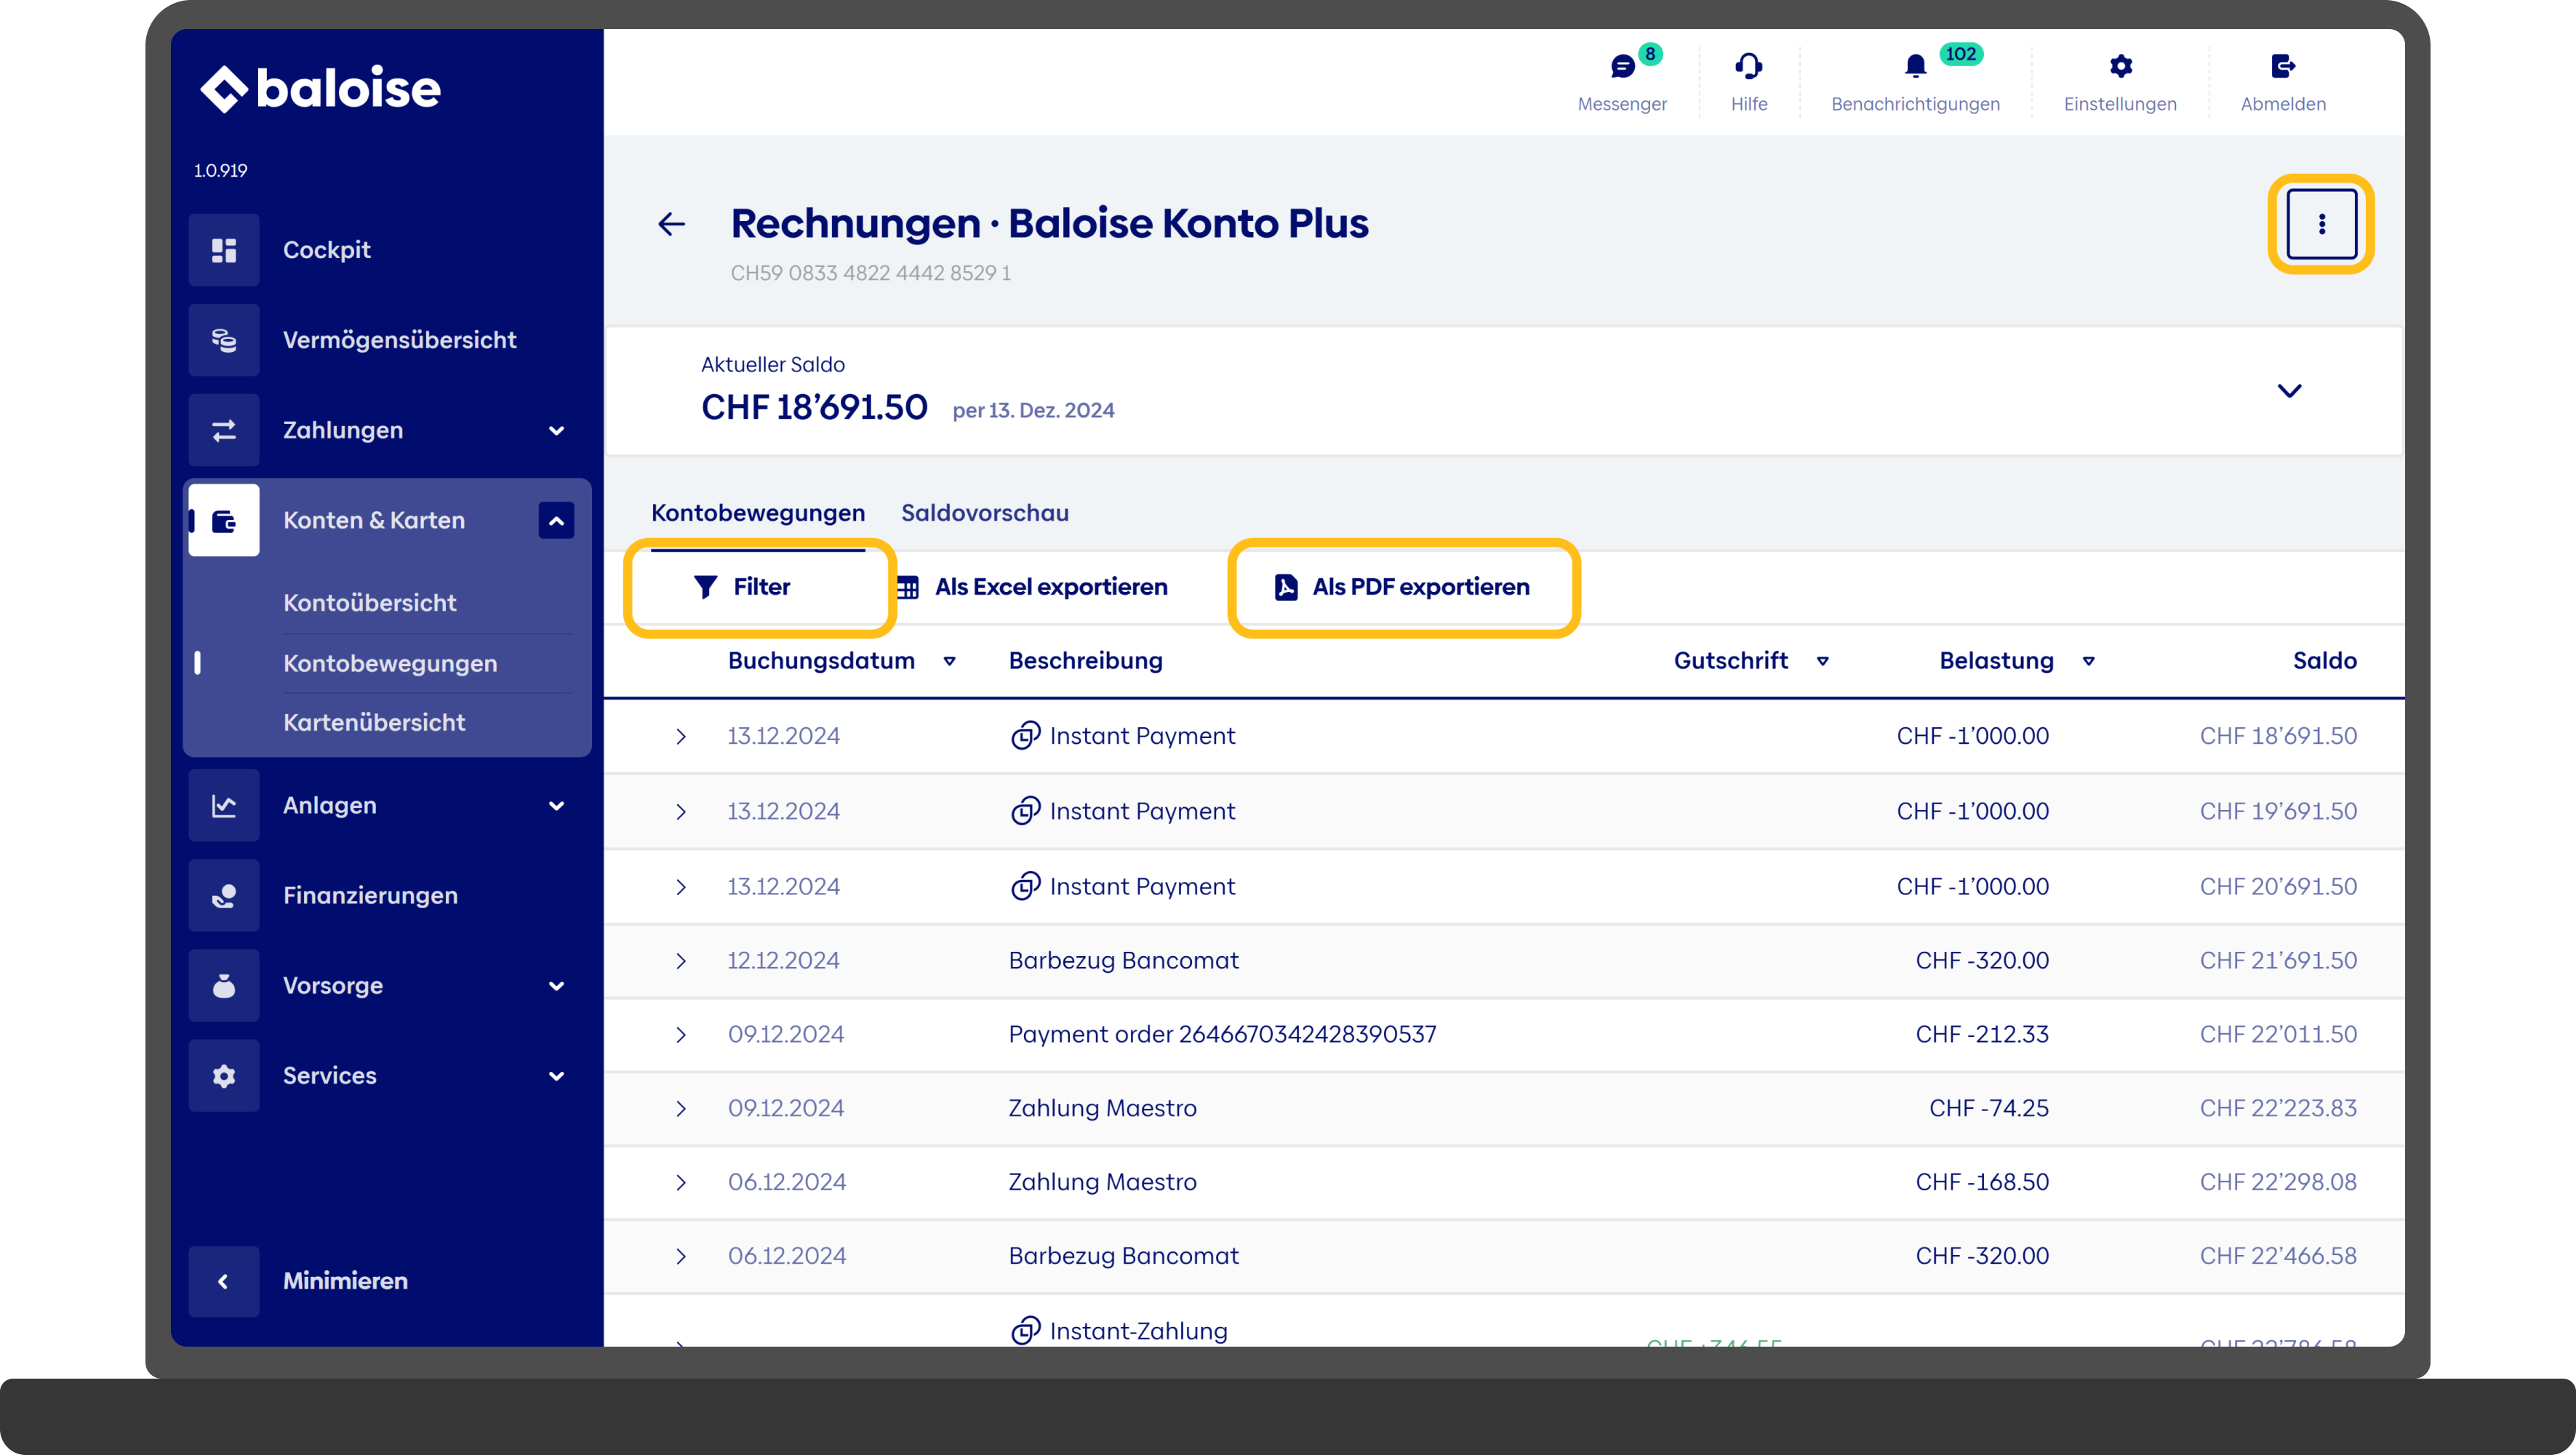Open Benachrichtigungen bell icon
This screenshot has height=1455, width=2576.
point(1914,67)
